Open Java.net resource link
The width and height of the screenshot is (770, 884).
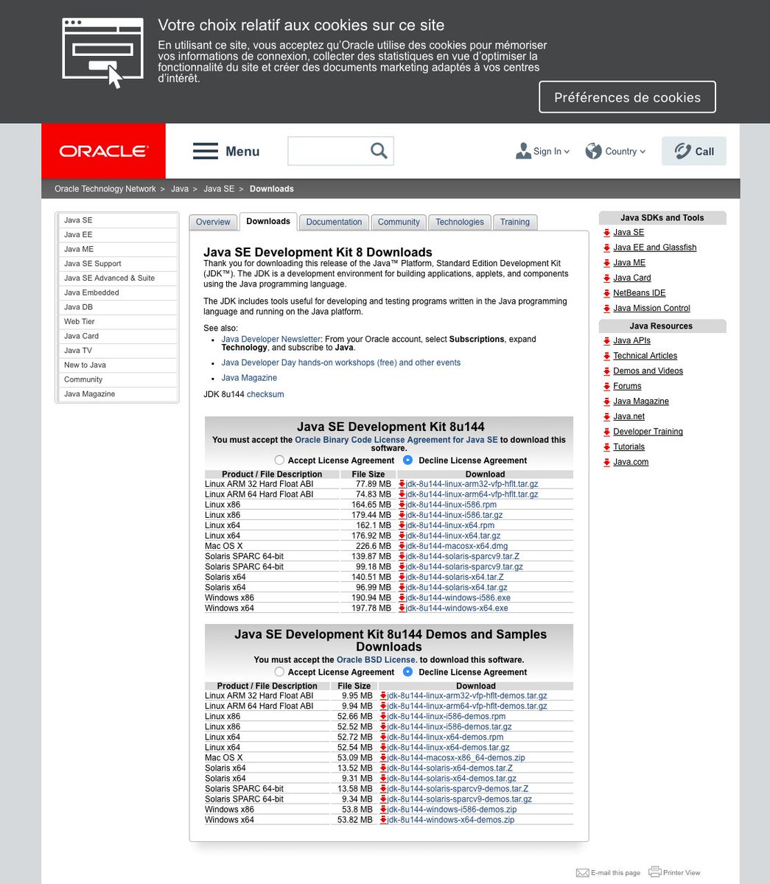click(x=629, y=416)
